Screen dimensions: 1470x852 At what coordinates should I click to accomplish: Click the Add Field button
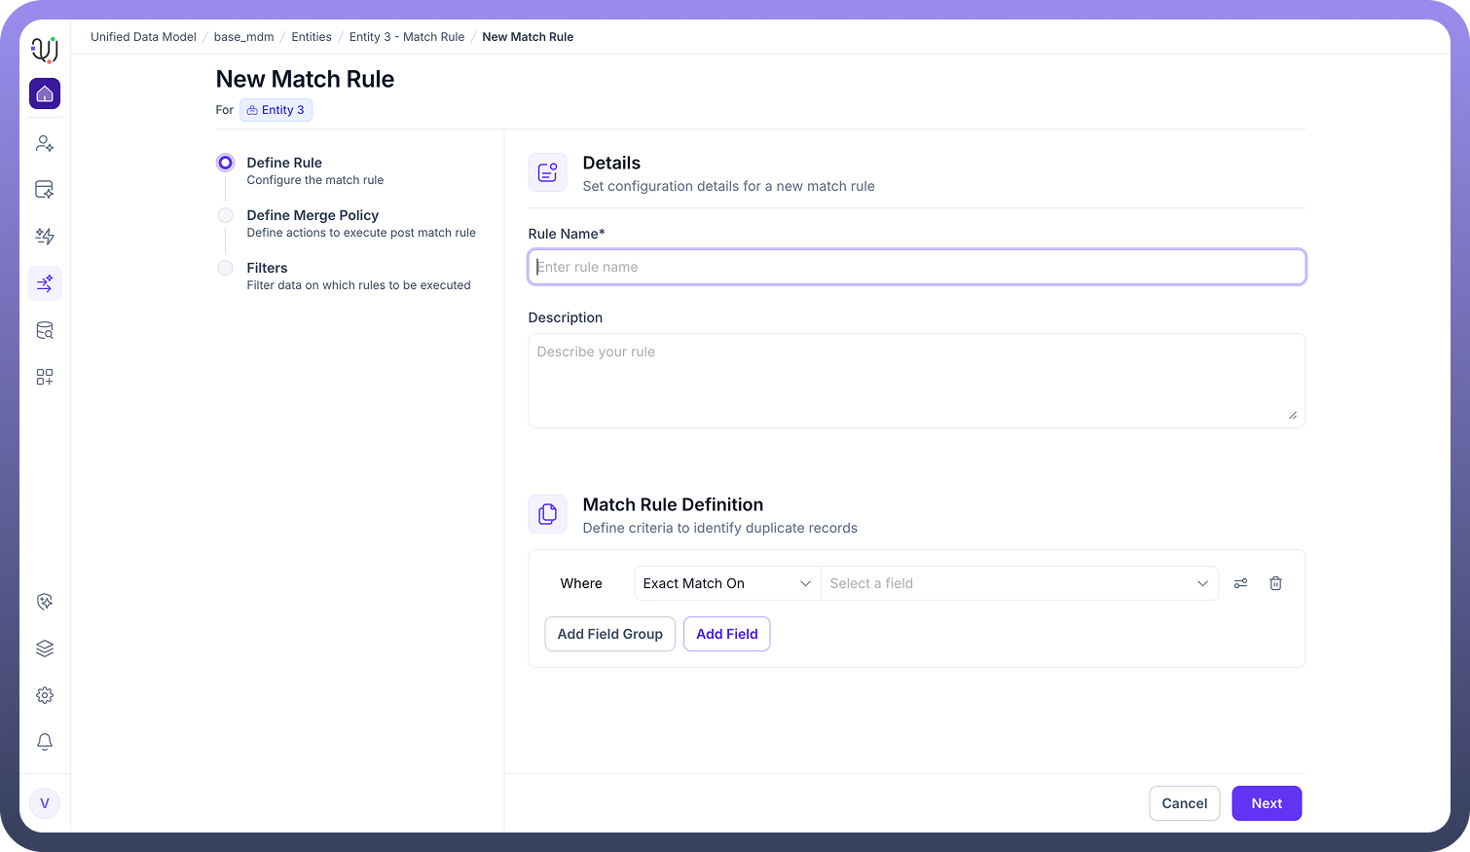pyautogui.click(x=727, y=634)
